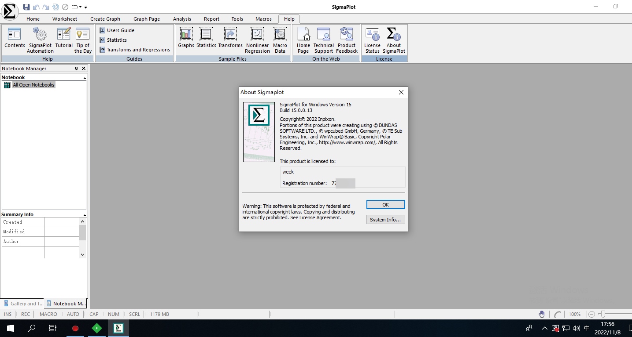This screenshot has width=632, height=337.
Task: Select All Open Notebooks tree item
Action: coord(33,85)
